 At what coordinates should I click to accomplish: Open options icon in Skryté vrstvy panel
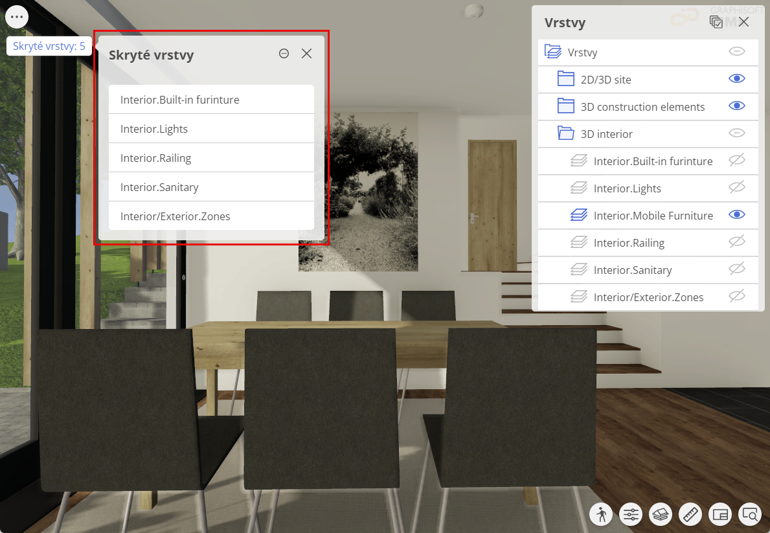coord(284,54)
